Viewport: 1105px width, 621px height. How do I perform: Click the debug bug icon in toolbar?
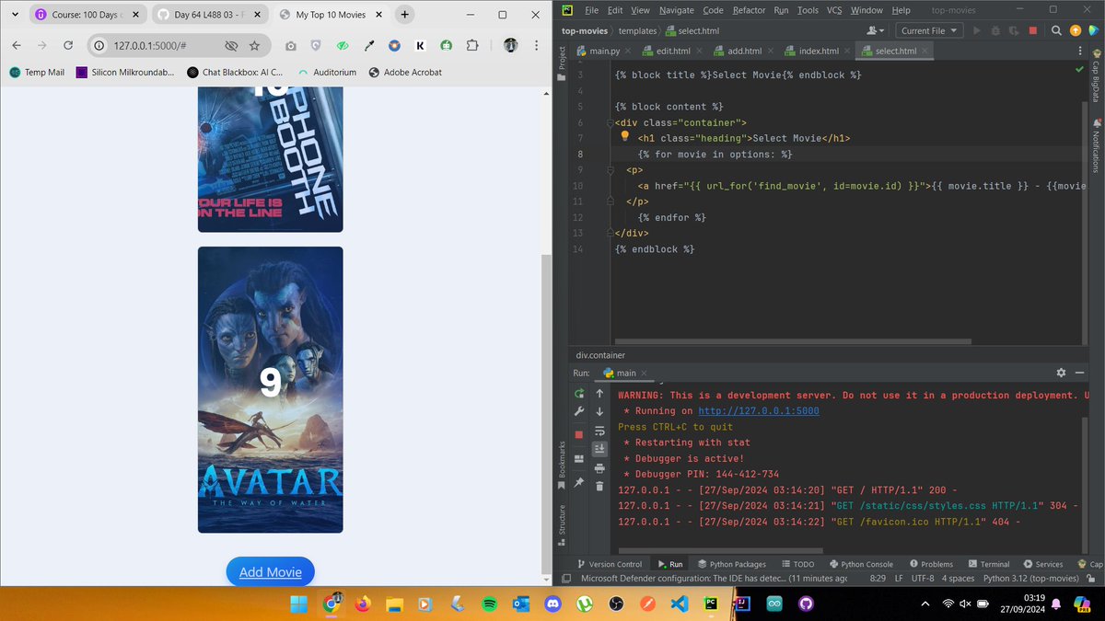(995, 30)
